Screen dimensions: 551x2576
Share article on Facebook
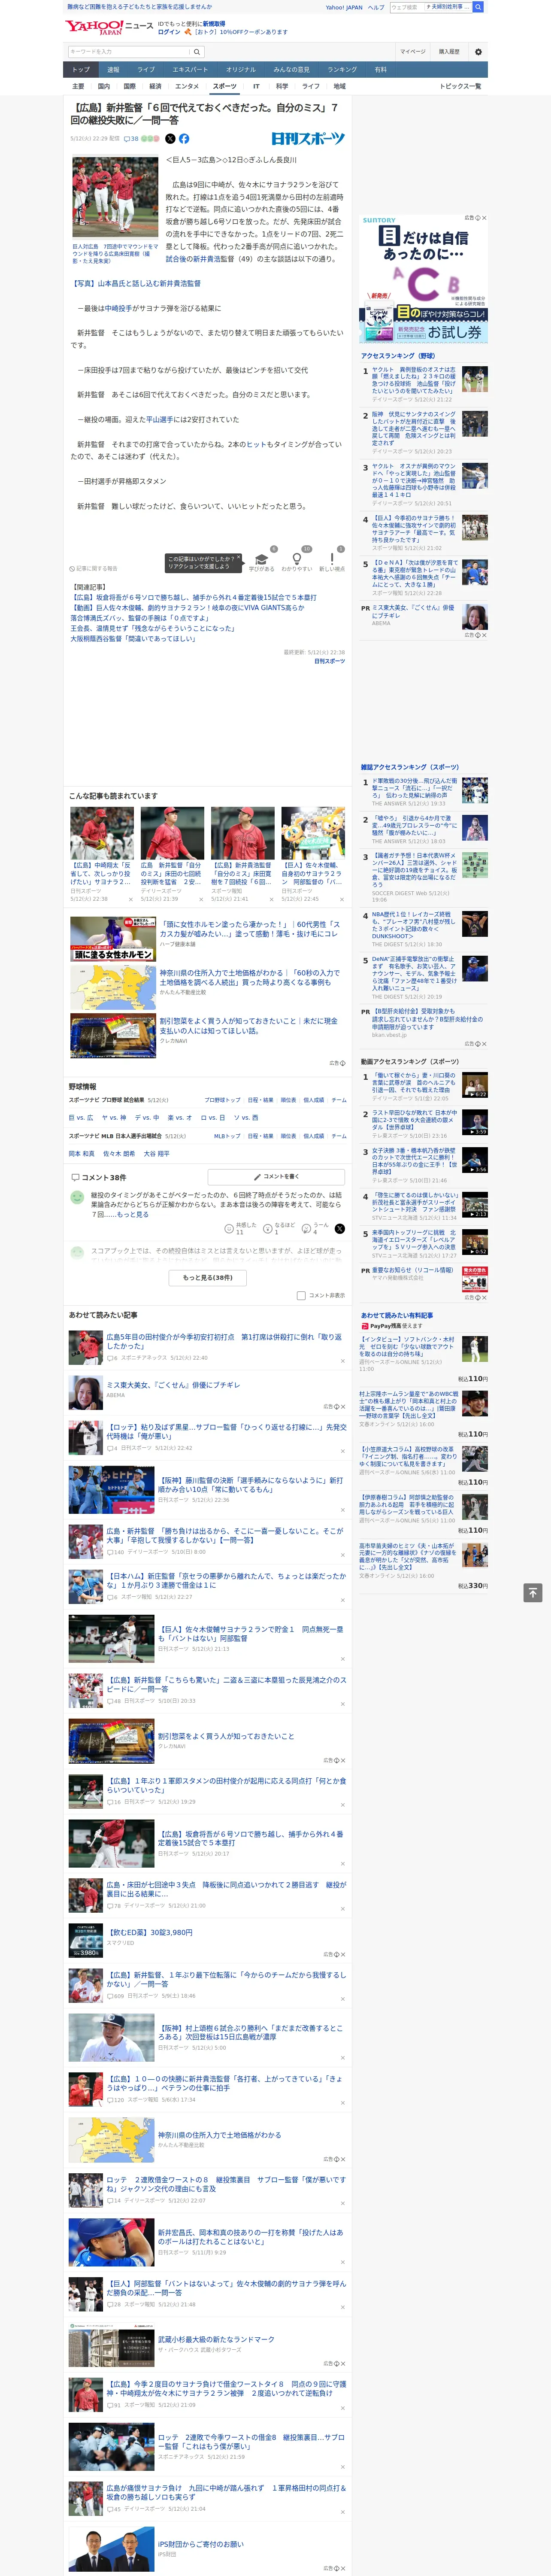184,139
